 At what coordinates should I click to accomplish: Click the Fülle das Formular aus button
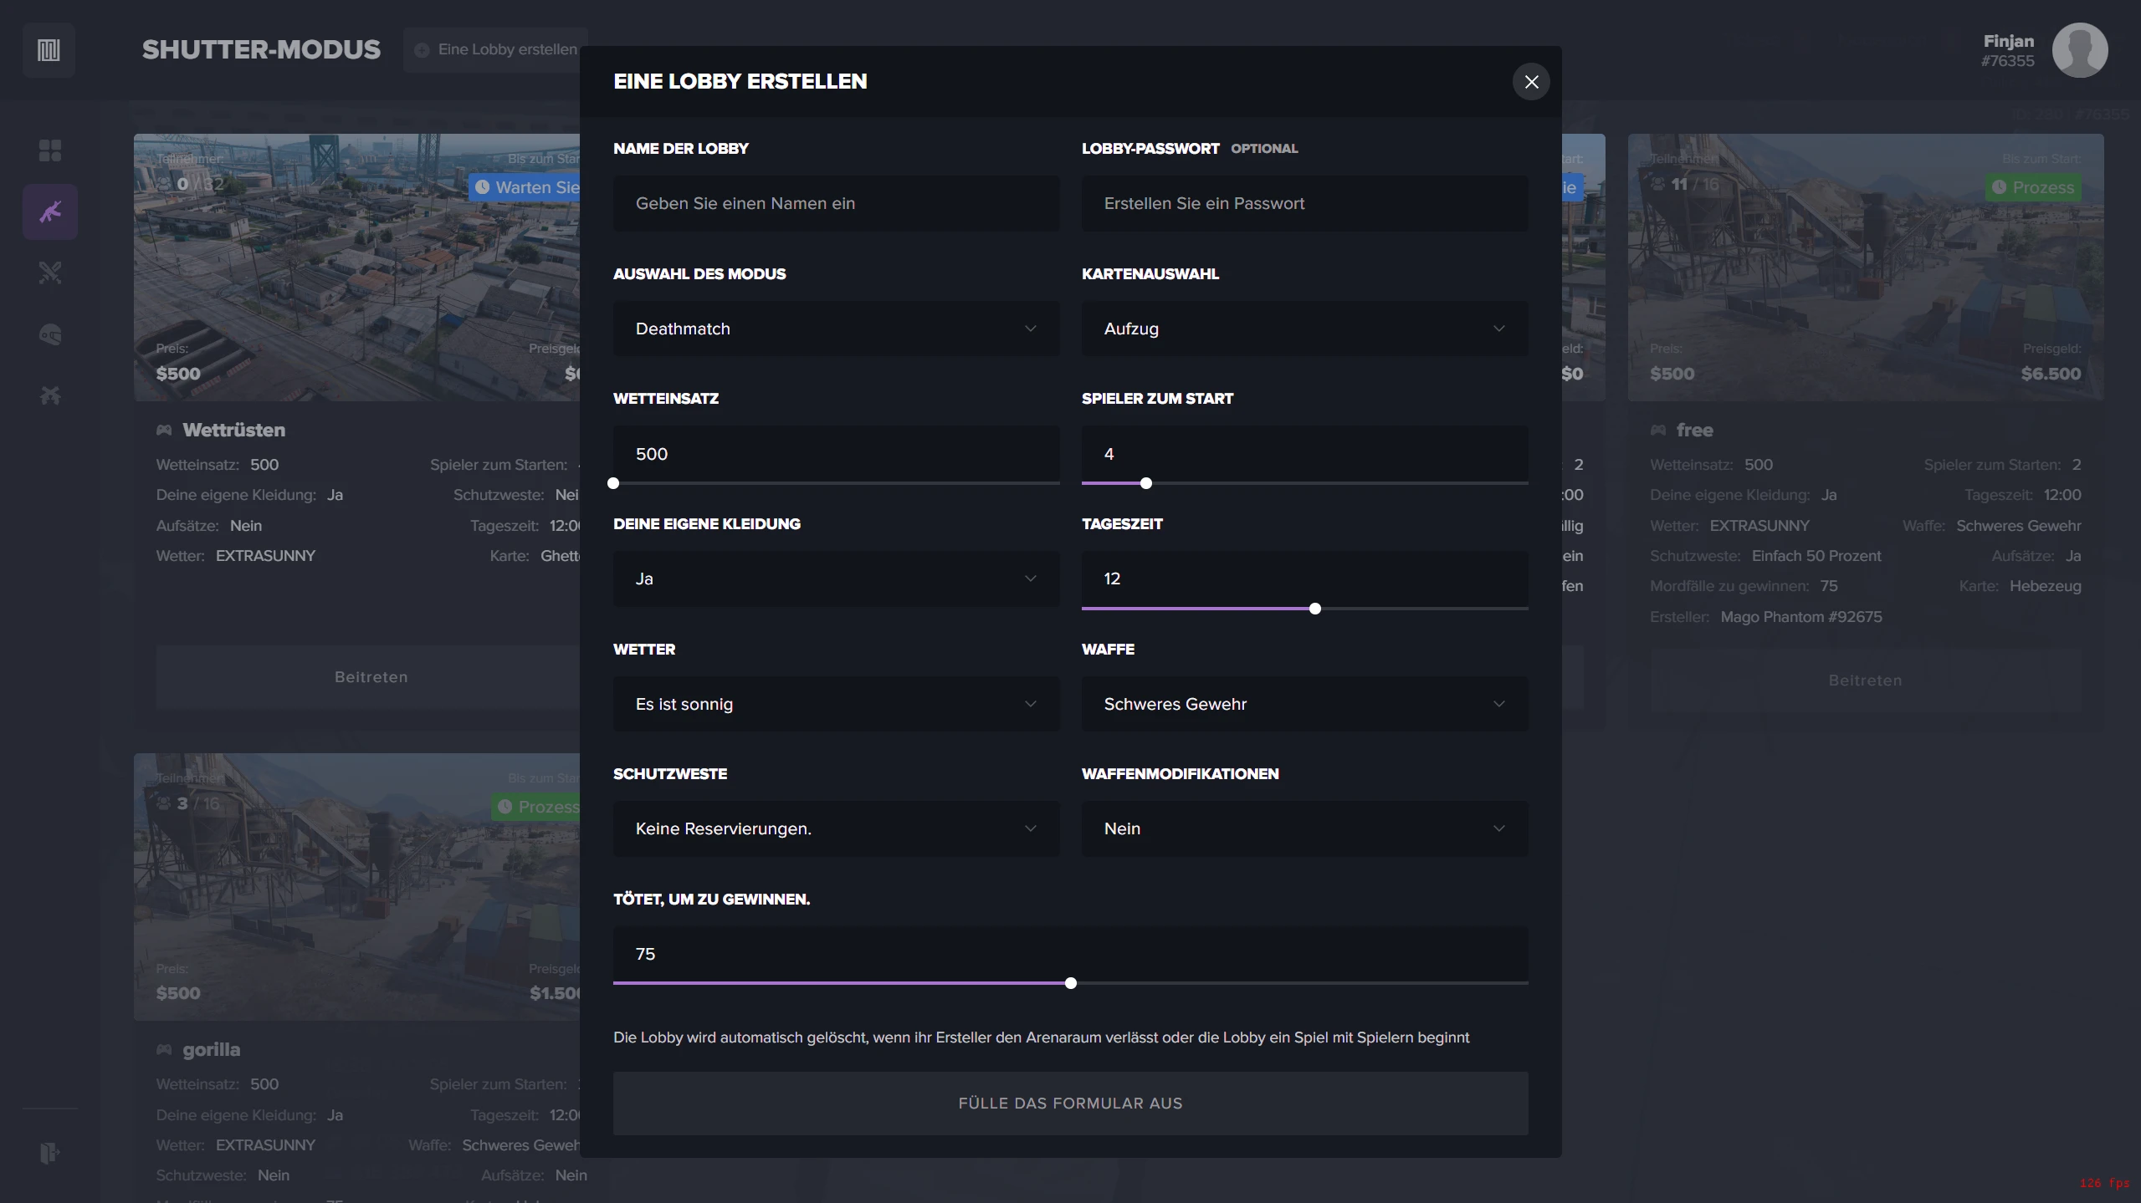1070,1104
